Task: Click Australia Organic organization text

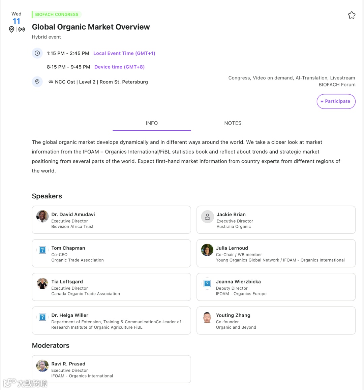Action: (234, 227)
